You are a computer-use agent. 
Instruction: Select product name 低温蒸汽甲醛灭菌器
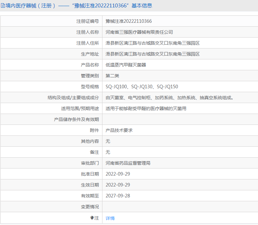click(126, 65)
